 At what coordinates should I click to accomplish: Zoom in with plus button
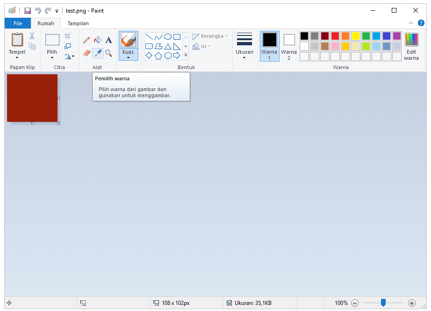pyautogui.click(x=411, y=303)
